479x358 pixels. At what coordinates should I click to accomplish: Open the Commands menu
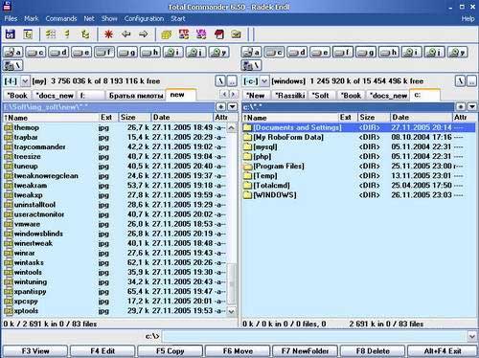[x=61, y=18]
